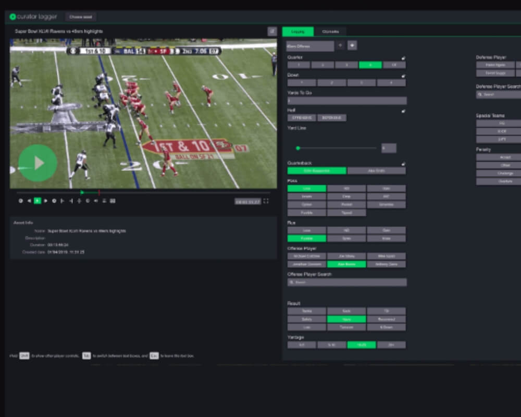Select Quarter 2
521x417 pixels.
[x=322, y=65]
